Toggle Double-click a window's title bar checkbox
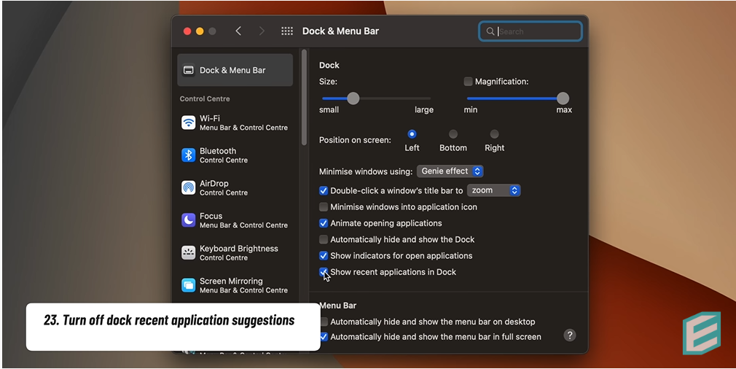Screen dimensions: 736x369 (x=324, y=190)
